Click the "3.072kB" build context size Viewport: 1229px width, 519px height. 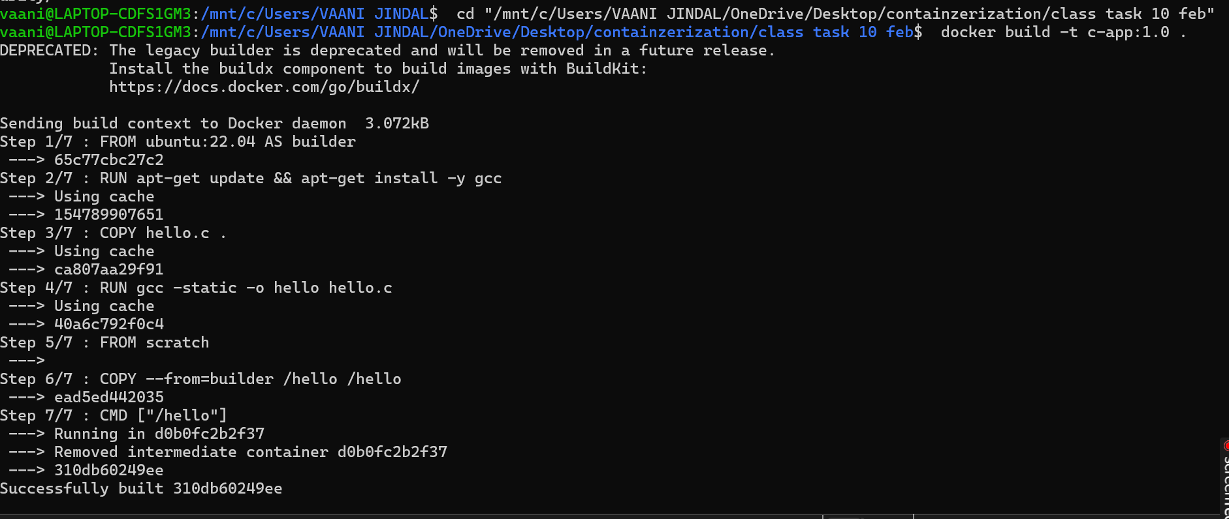coord(396,123)
